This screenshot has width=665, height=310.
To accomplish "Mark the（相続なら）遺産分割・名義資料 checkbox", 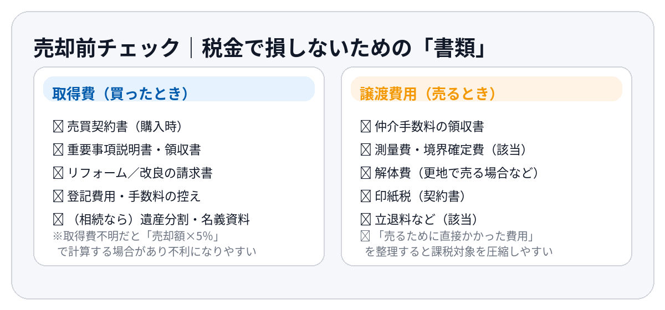I will tap(58, 219).
